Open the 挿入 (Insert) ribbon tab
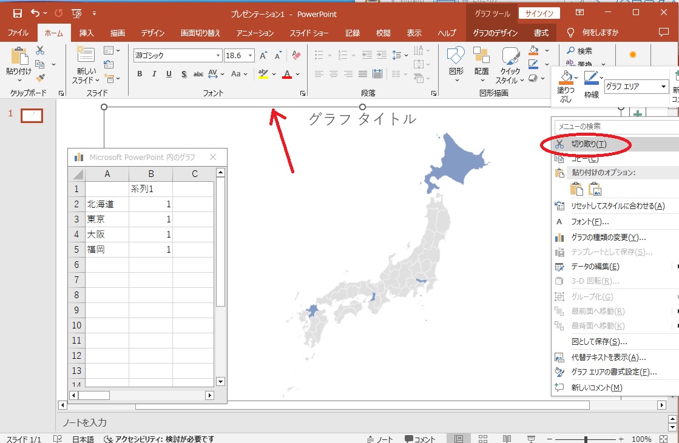This screenshot has width=679, height=443. coord(87,33)
